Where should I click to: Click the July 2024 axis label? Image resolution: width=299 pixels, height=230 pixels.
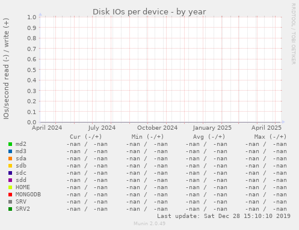point(102,128)
